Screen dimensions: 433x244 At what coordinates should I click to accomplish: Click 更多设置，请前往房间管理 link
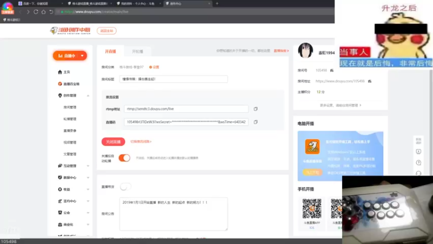coord(340,105)
